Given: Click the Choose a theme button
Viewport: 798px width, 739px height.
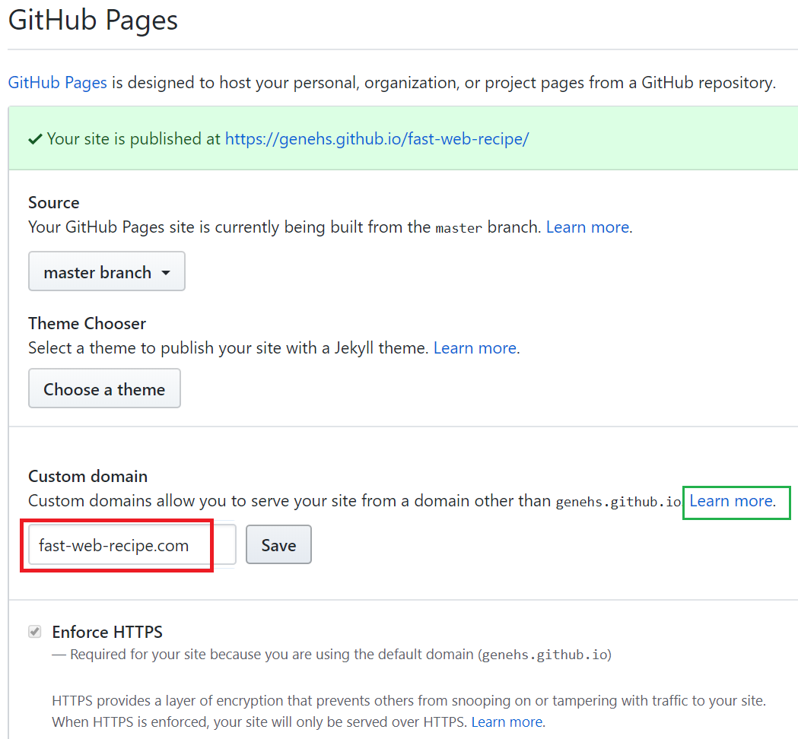Looking at the screenshot, I should coord(104,389).
